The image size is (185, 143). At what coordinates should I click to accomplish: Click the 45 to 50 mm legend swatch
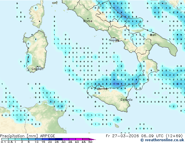(x=86, y=139)
